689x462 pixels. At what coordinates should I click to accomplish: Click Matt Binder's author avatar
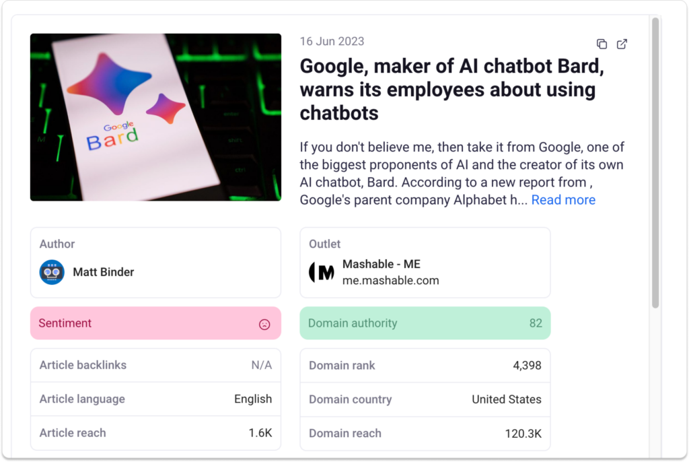tap(52, 272)
